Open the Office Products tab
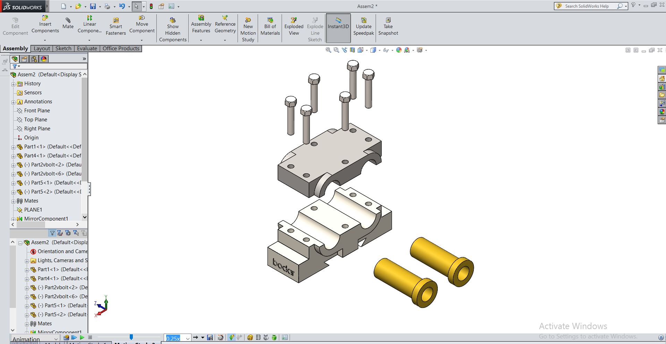The width and height of the screenshot is (666, 344). [x=121, y=49]
